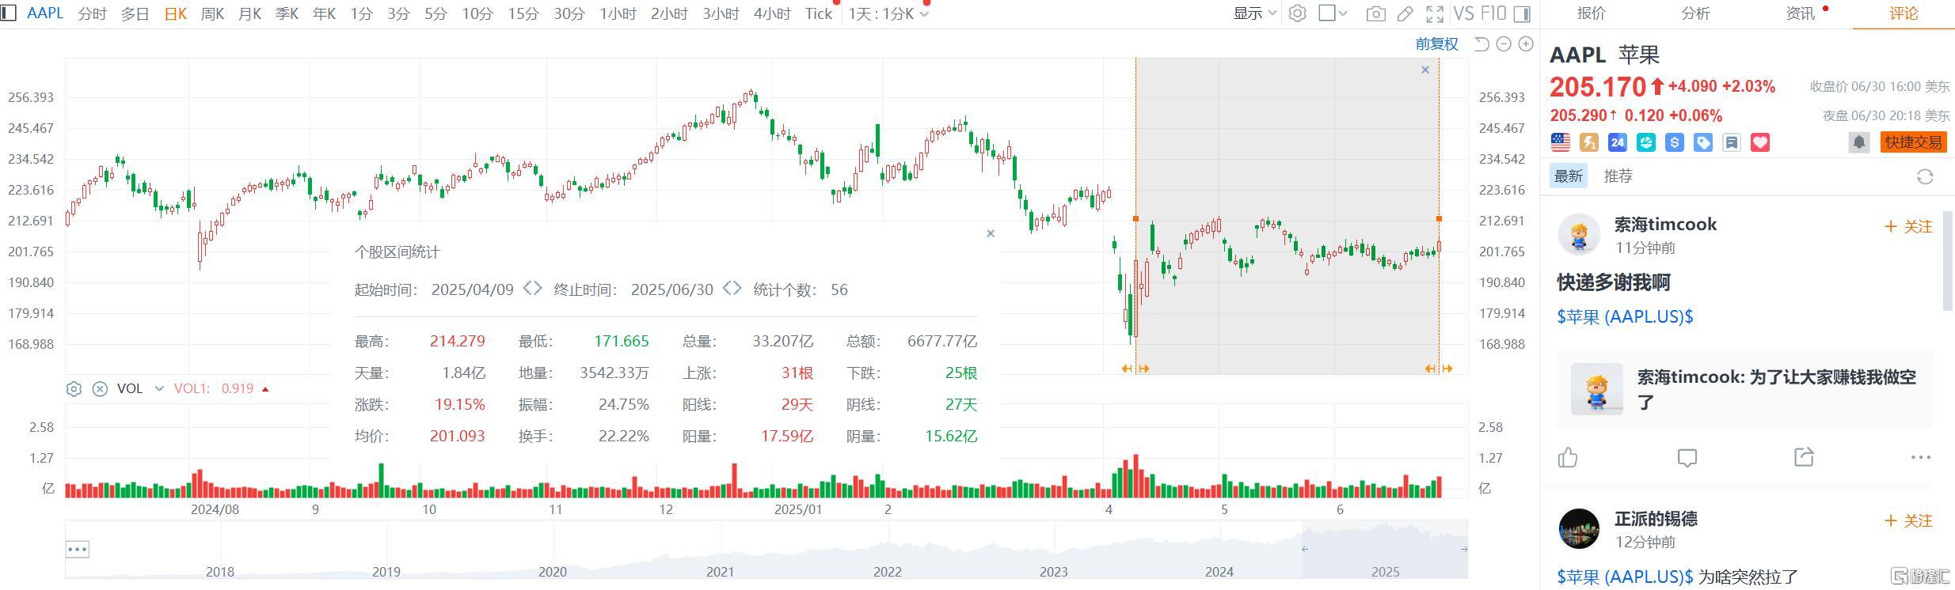Refresh the comments feed
The height and width of the screenshot is (590, 1955).
[x=1925, y=176]
